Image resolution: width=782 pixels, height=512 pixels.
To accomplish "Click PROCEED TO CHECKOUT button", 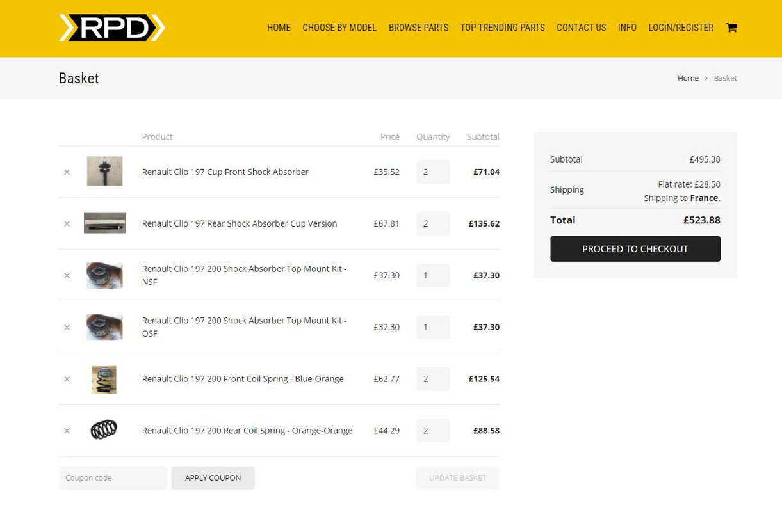I will click(x=635, y=249).
